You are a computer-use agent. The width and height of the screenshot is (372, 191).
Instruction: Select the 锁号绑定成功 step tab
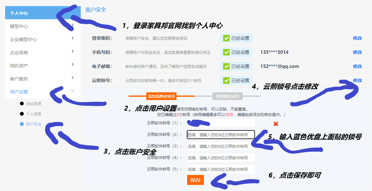click(228, 96)
